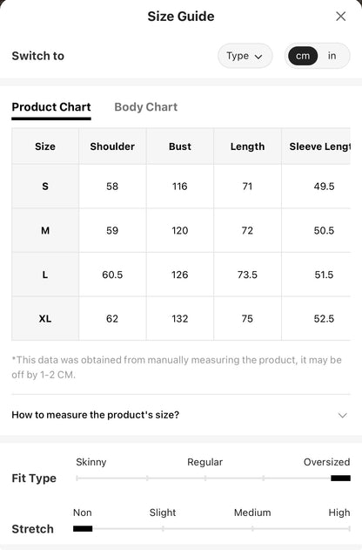
Task: Click the L row length value 73.5
Action: point(247,275)
